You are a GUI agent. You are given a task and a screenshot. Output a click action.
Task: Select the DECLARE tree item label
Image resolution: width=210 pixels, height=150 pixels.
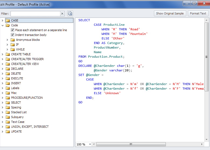pyautogui.click(x=17, y=69)
